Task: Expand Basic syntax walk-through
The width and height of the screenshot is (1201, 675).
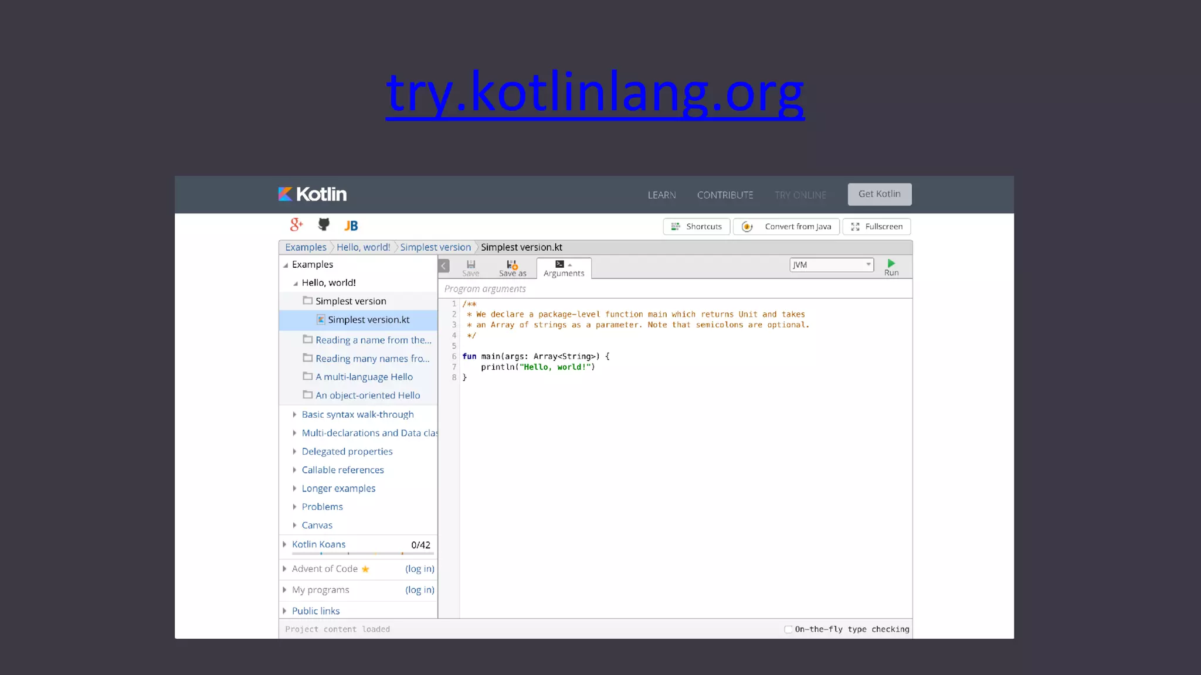Action: (x=294, y=414)
